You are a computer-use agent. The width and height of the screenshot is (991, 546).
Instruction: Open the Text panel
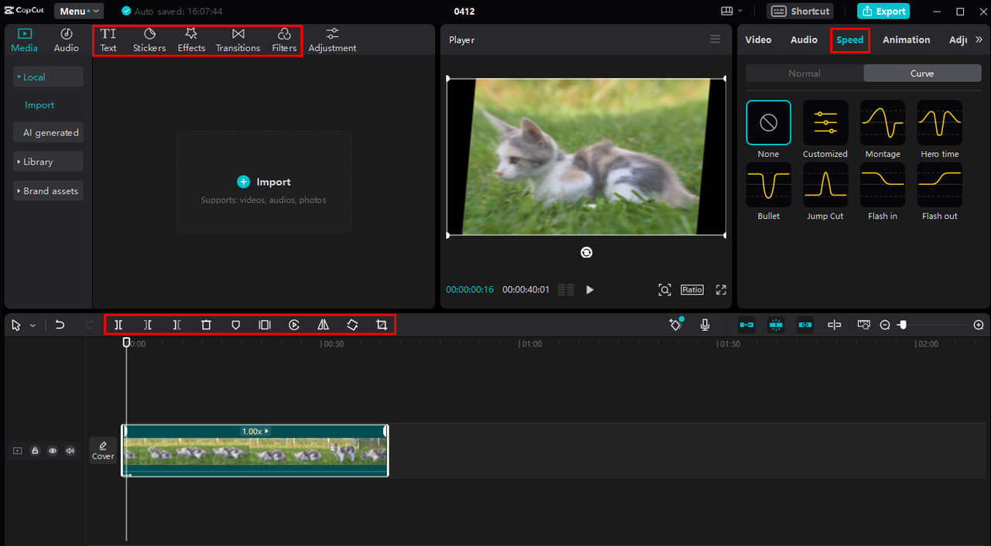coord(108,40)
